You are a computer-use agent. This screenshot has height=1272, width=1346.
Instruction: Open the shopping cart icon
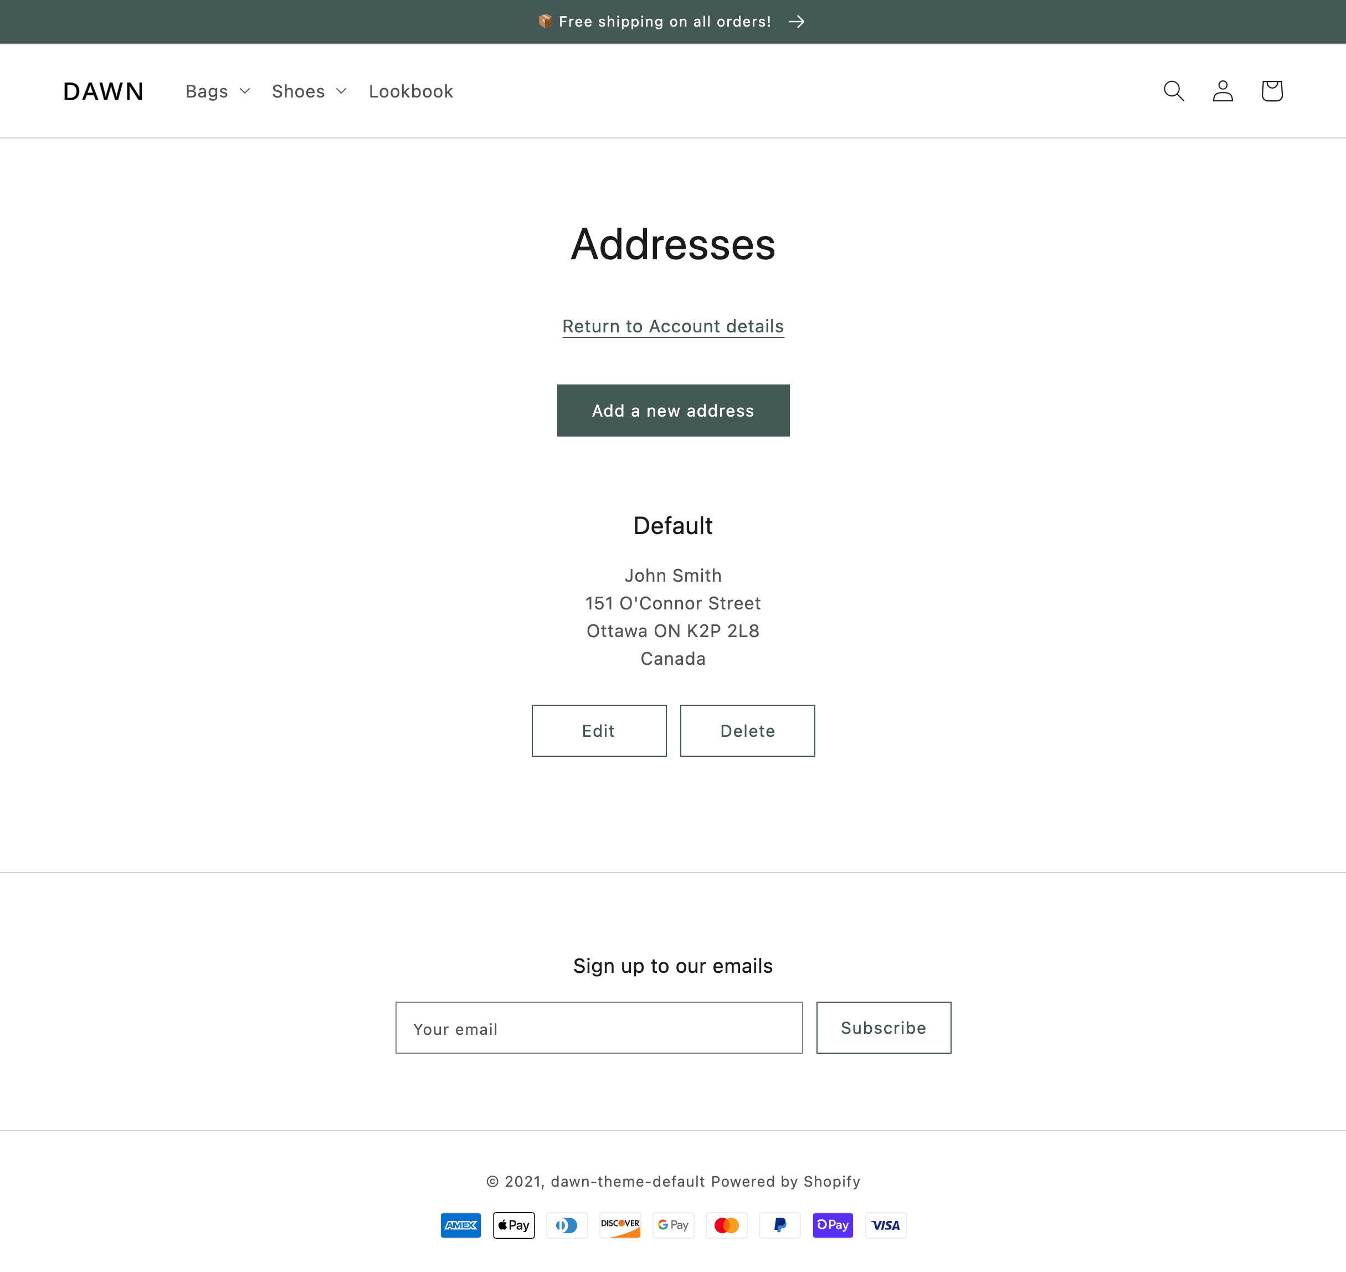pyautogui.click(x=1271, y=91)
